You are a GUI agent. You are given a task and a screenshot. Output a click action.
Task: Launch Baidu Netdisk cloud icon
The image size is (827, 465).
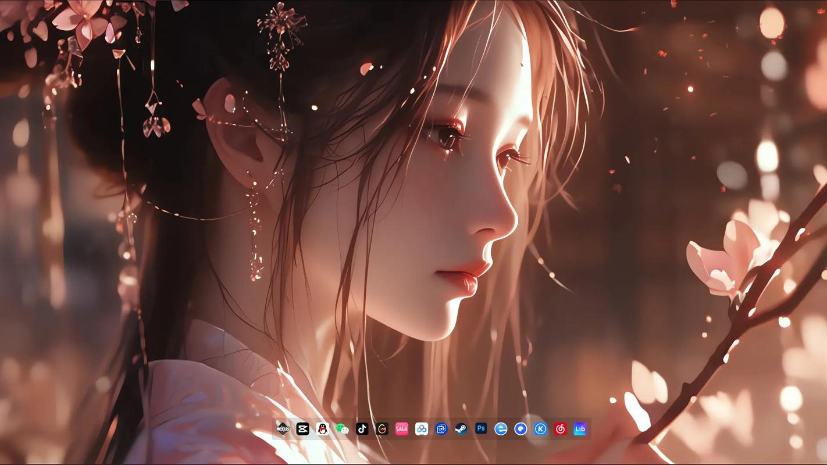[x=422, y=429]
